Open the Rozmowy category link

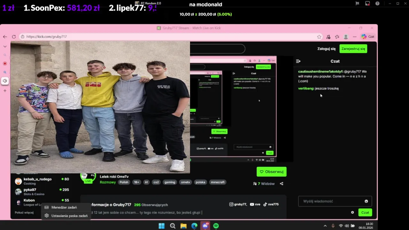coord(108,182)
